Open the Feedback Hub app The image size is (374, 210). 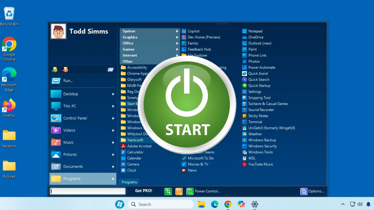point(196,49)
